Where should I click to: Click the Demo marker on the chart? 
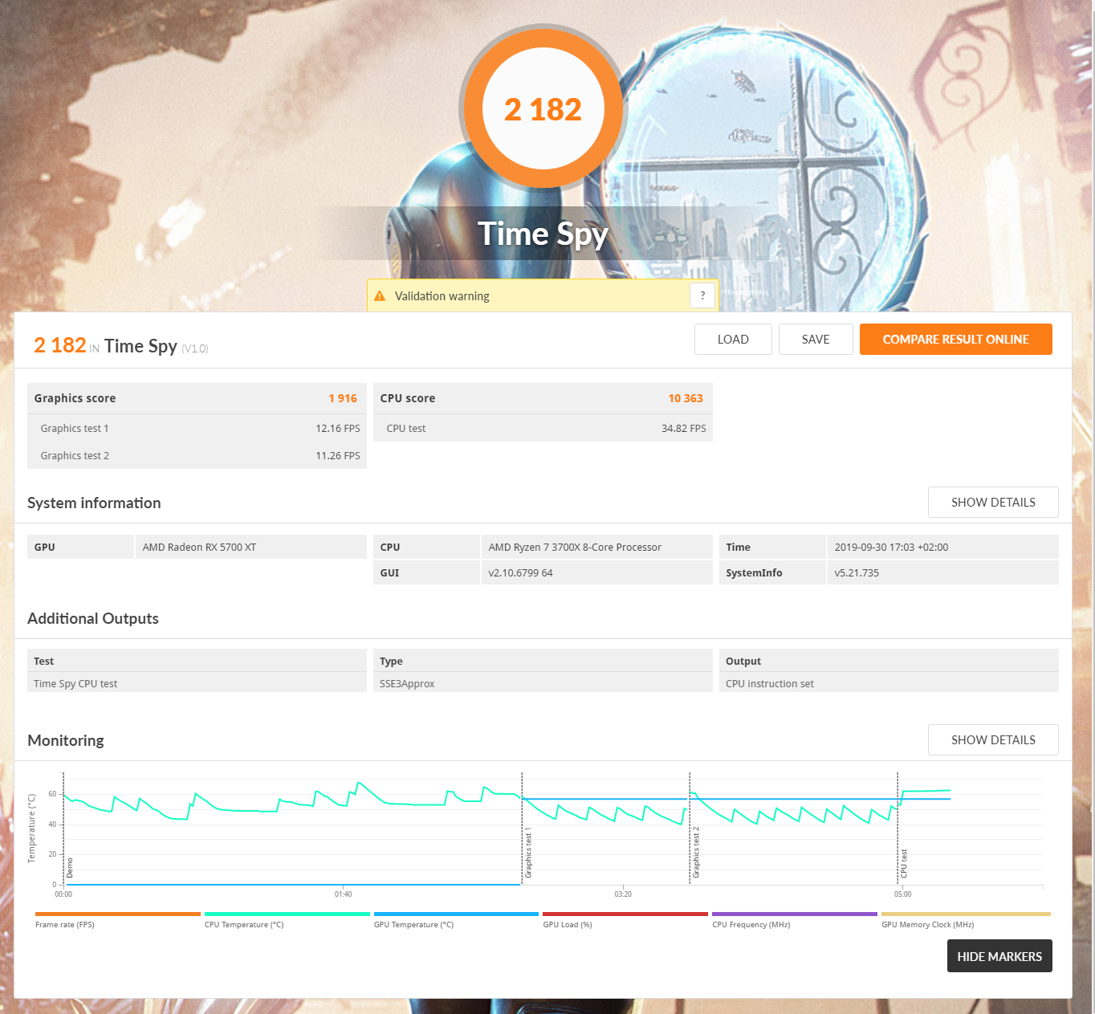[70, 867]
